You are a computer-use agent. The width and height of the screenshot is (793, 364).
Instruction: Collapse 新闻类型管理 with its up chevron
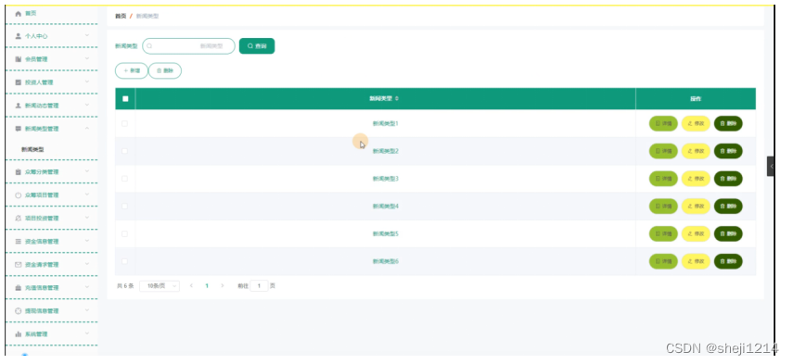pos(87,129)
